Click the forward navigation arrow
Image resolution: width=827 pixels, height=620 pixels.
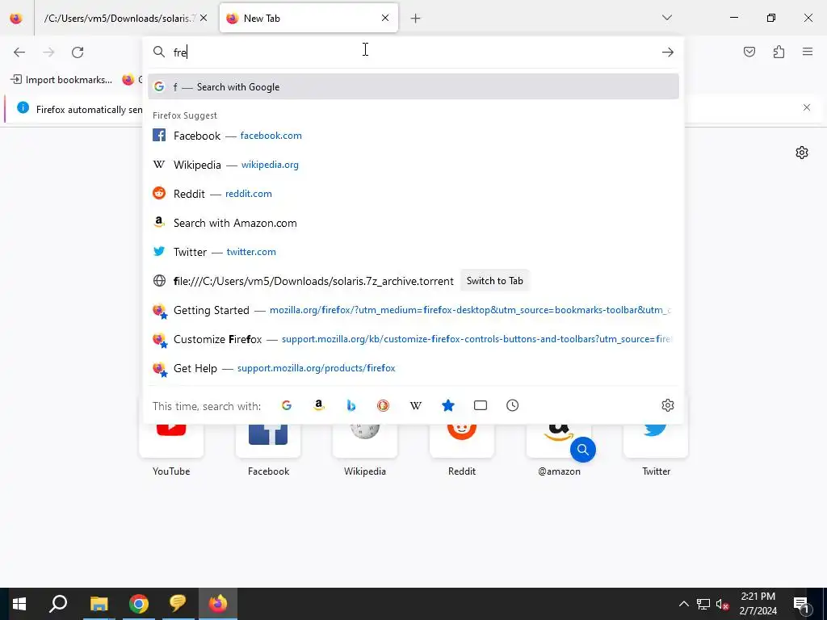[48, 52]
